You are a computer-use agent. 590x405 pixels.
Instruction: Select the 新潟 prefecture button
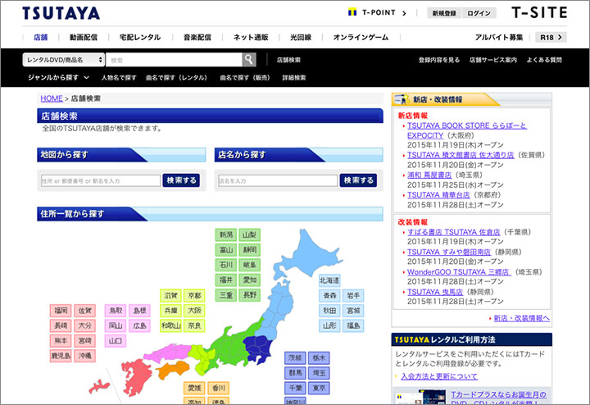tap(226, 234)
